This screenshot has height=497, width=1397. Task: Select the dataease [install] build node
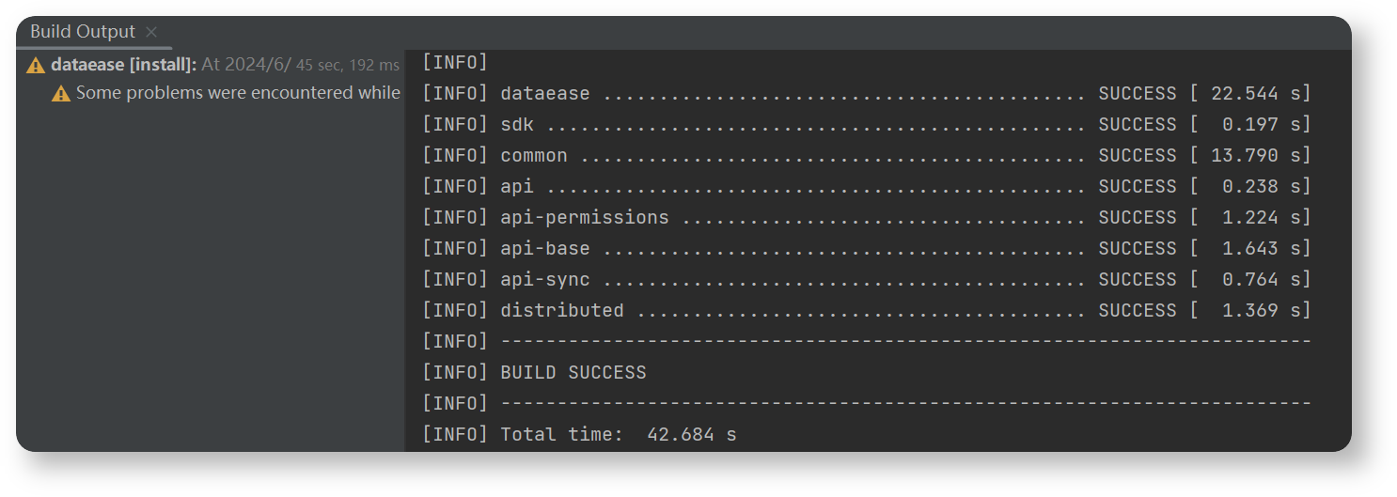[123, 66]
